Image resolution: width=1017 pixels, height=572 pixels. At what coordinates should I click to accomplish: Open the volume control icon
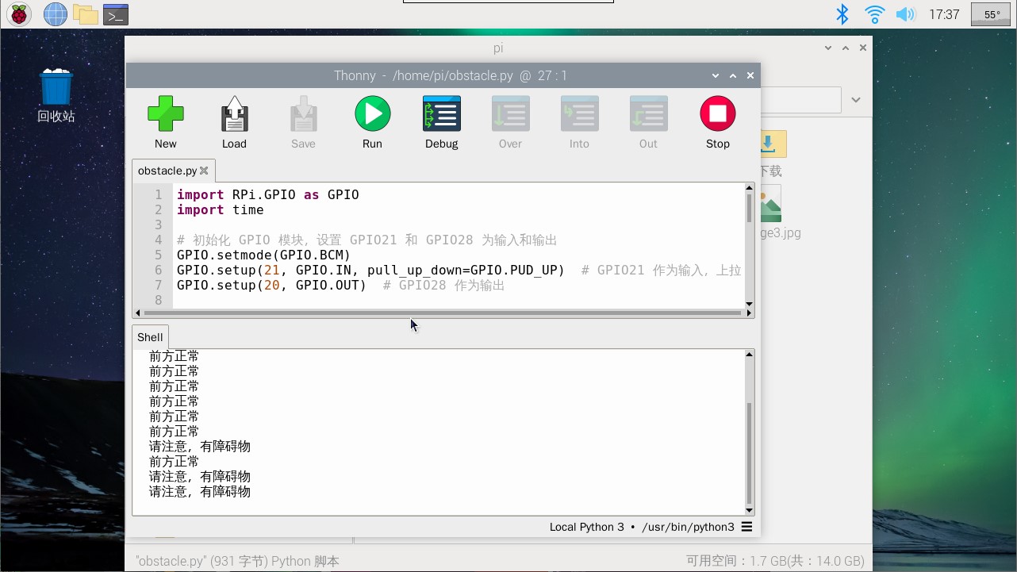click(905, 14)
